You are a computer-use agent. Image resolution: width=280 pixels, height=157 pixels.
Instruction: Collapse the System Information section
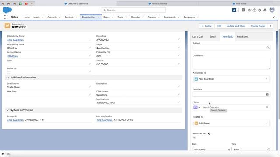coord(7,110)
